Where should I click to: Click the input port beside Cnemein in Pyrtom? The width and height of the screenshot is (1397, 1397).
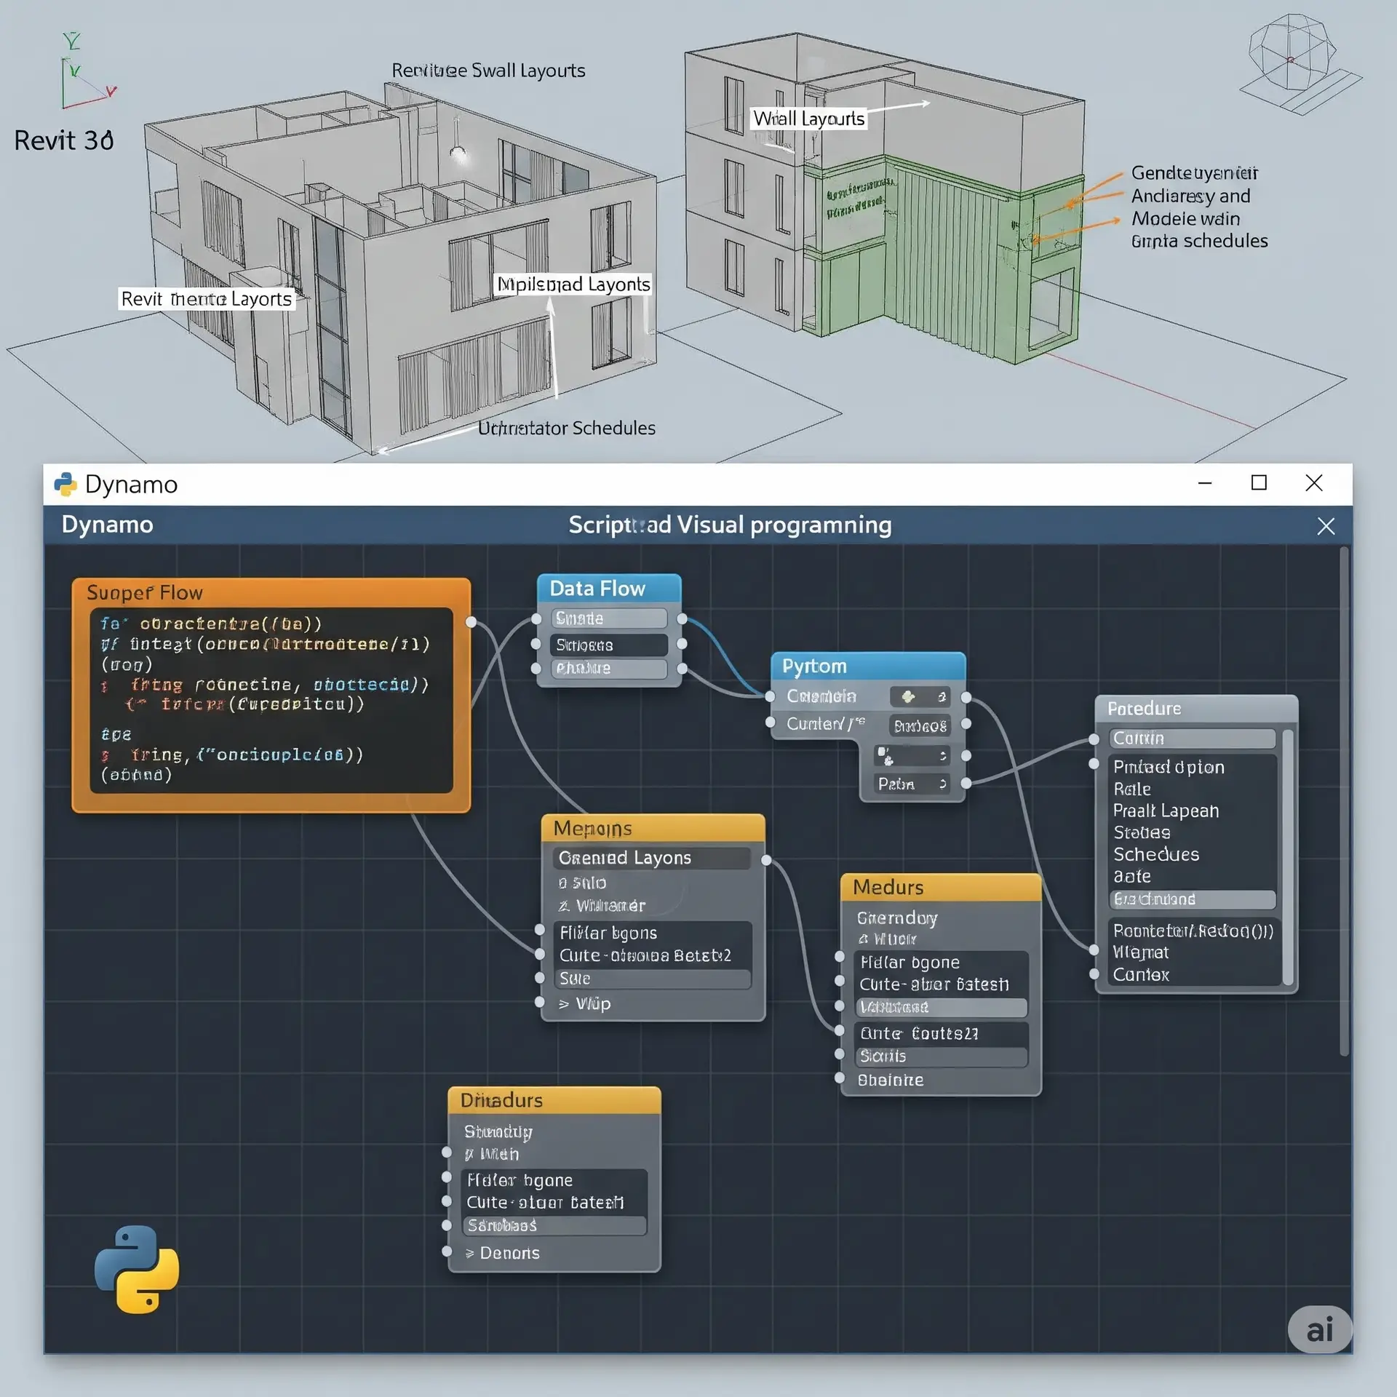click(770, 696)
